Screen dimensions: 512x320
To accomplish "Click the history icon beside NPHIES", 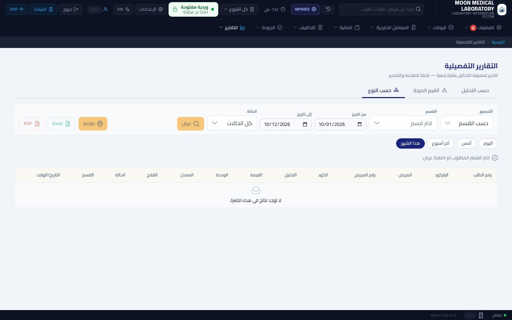I will pyautogui.click(x=328, y=9).
